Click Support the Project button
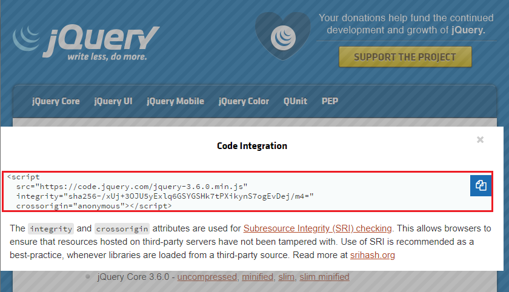 pos(405,57)
